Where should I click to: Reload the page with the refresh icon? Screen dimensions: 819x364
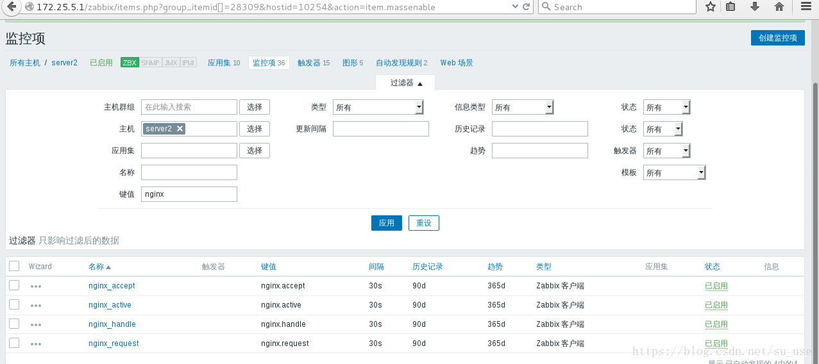point(527,6)
